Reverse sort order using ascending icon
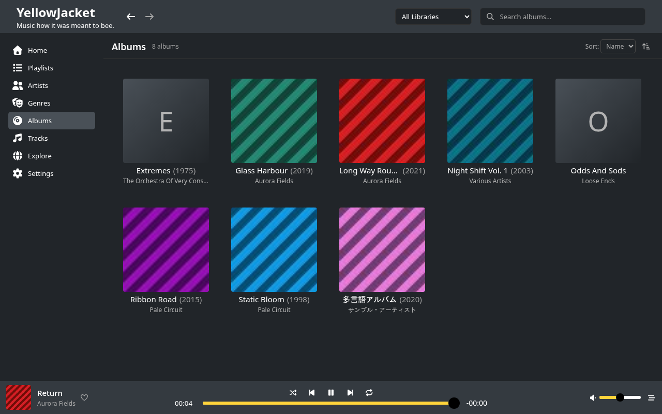The image size is (662, 414). pos(646,46)
